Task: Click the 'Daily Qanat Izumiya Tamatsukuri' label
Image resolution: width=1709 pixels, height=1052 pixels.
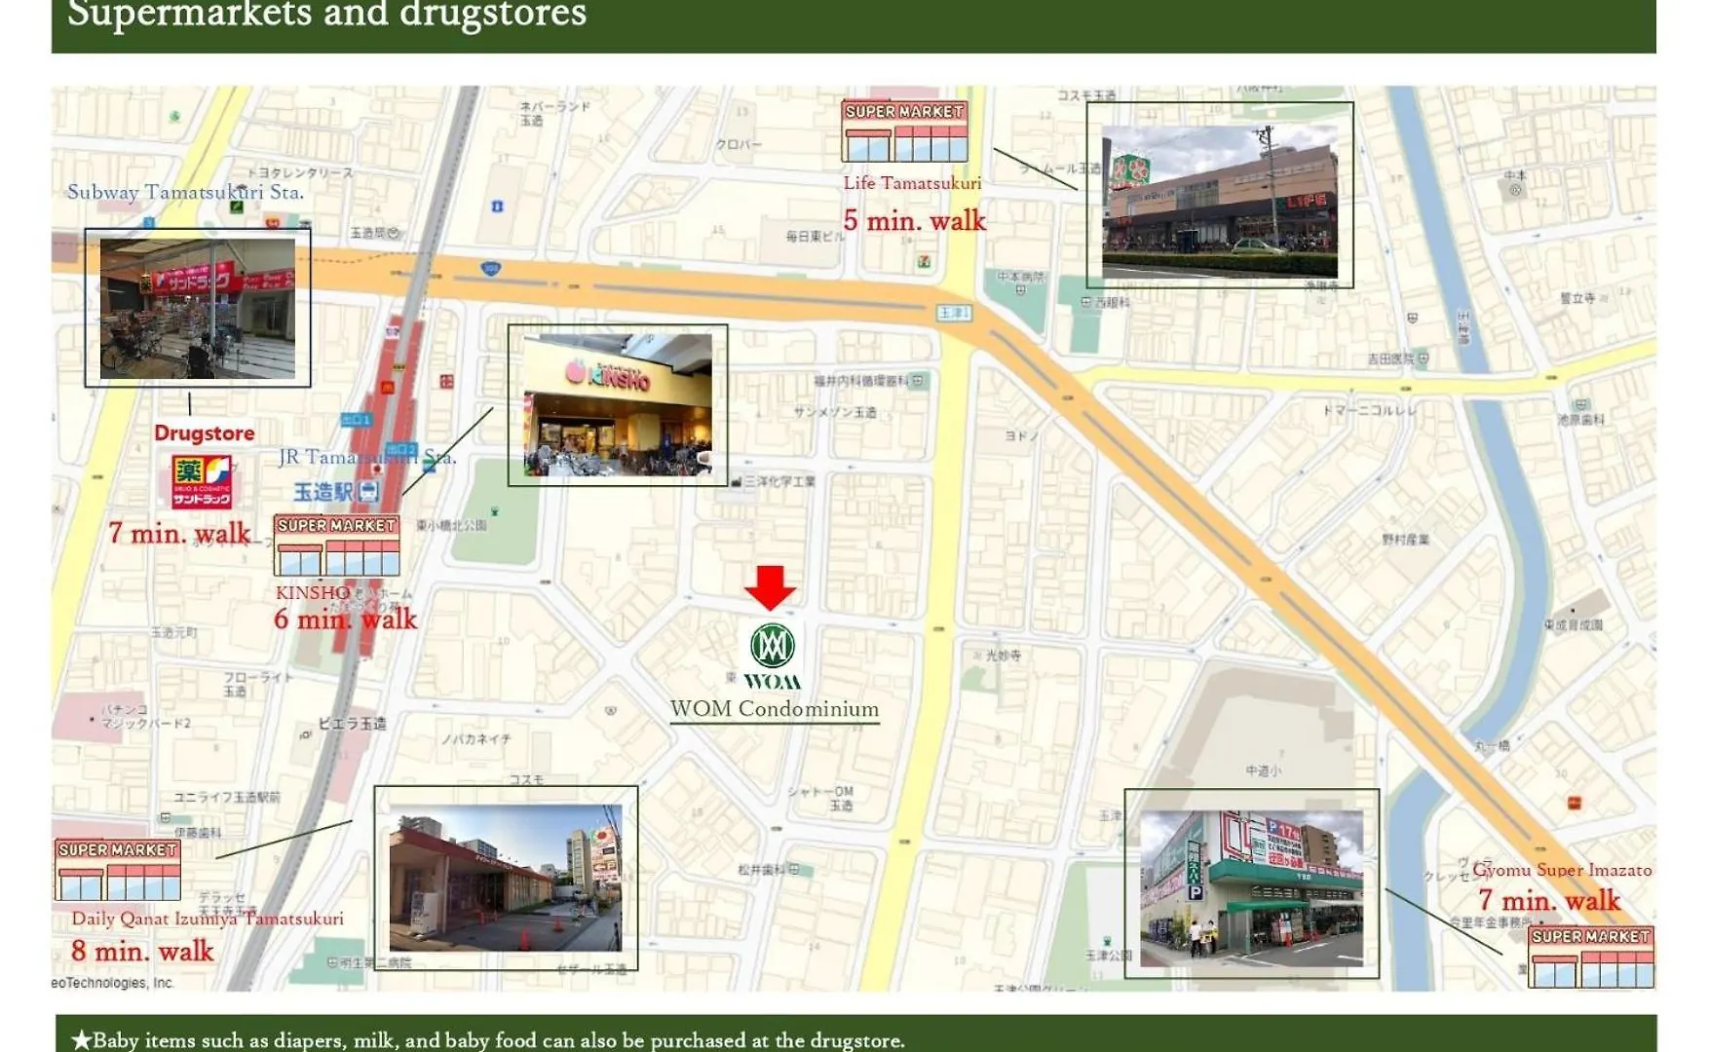Action: 208,919
